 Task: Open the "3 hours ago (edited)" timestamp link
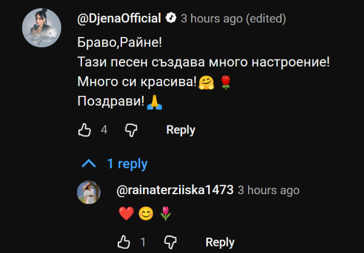coord(234,18)
